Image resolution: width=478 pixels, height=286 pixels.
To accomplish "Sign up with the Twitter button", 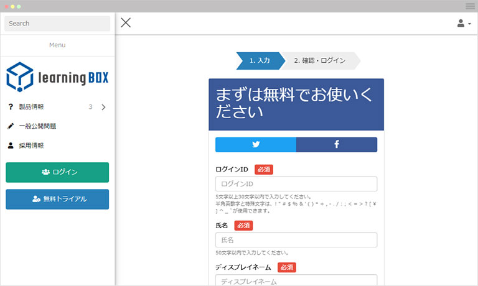I will click(x=256, y=144).
